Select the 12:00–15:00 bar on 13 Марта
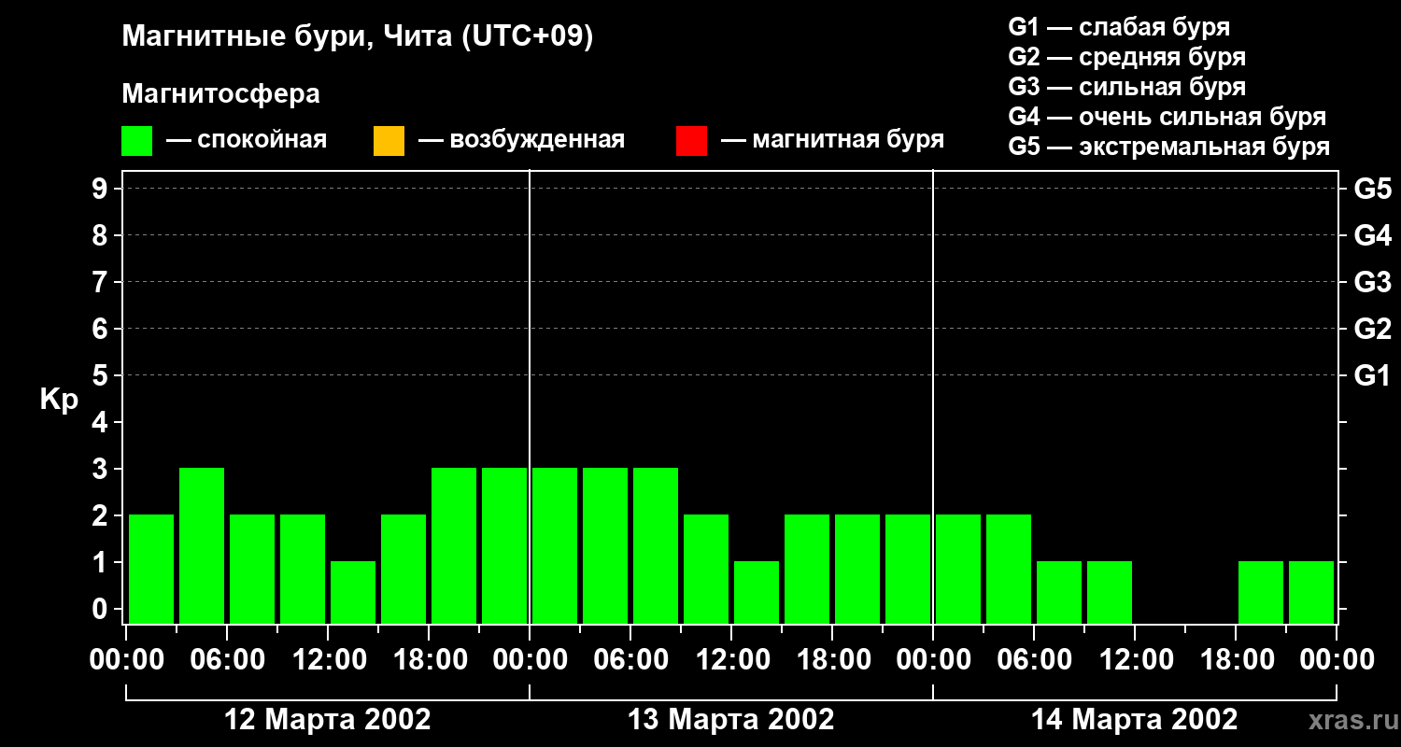 [x=757, y=592]
